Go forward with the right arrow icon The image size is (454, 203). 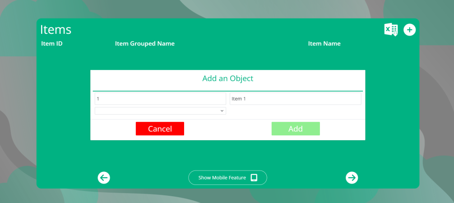tap(352, 178)
